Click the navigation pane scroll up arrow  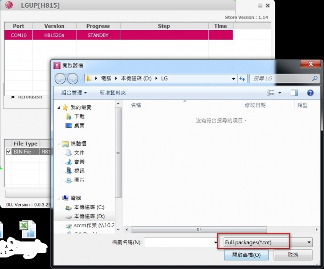tap(118, 103)
